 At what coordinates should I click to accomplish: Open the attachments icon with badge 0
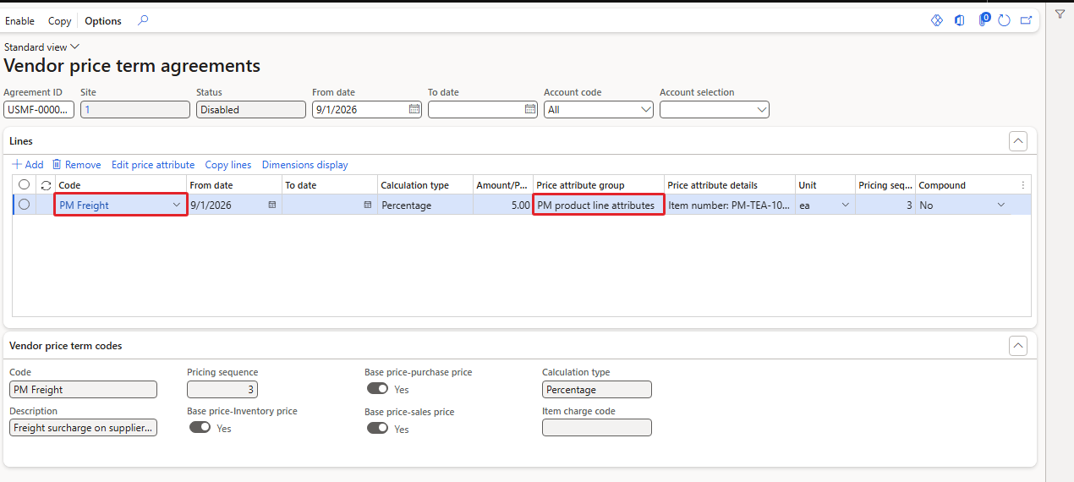984,19
